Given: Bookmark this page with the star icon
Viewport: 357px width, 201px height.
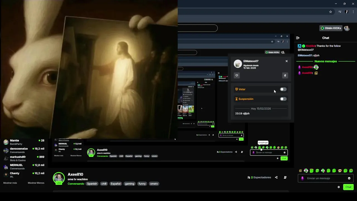Looking at the screenshot, I should 331,12.
